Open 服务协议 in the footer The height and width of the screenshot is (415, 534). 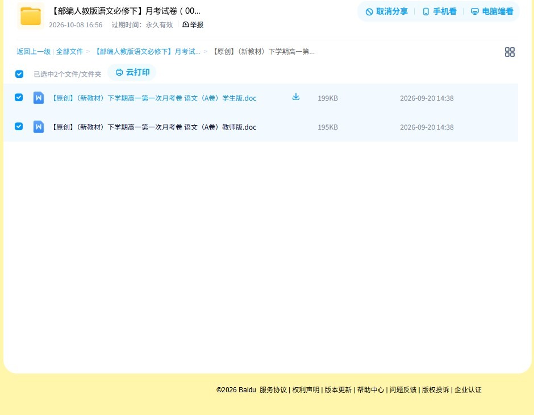(x=273, y=390)
